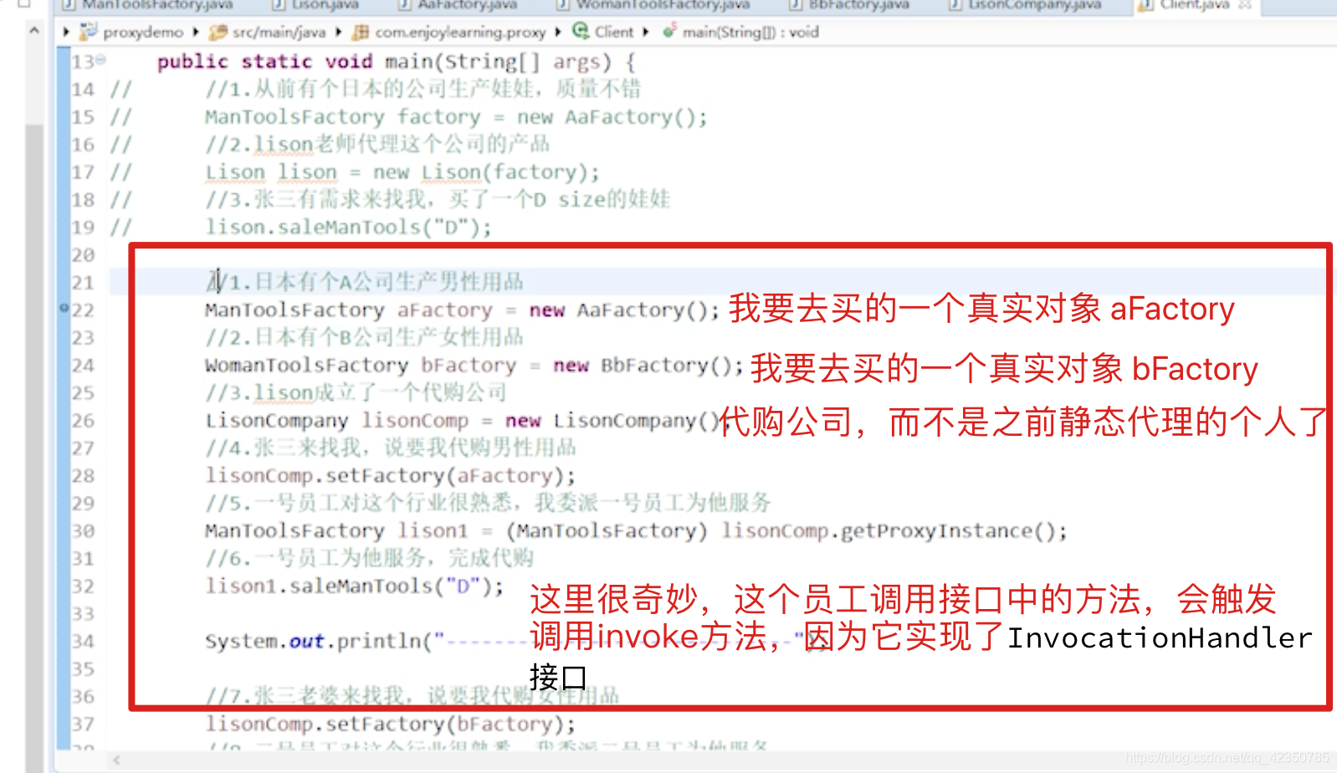Image resolution: width=1337 pixels, height=773 pixels.
Task: Click the Client class icon in breadcrumb
Action: click(x=581, y=31)
